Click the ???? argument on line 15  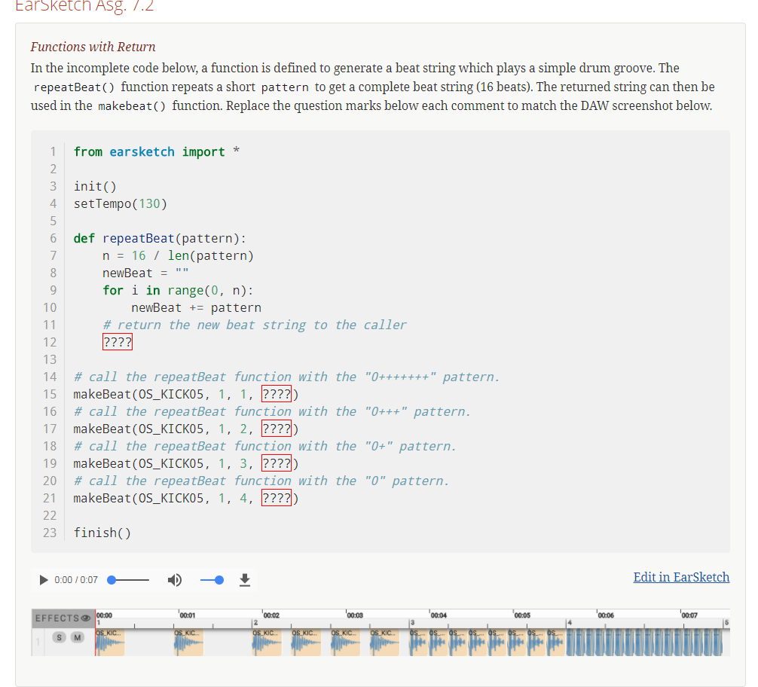(x=276, y=394)
